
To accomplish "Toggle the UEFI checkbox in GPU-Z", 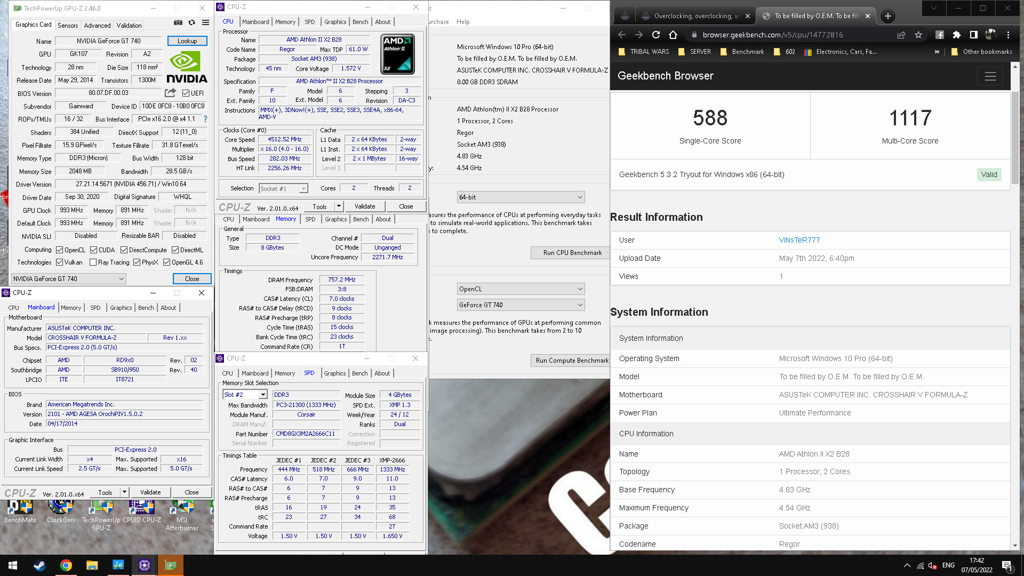I will (x=186, y=93).
